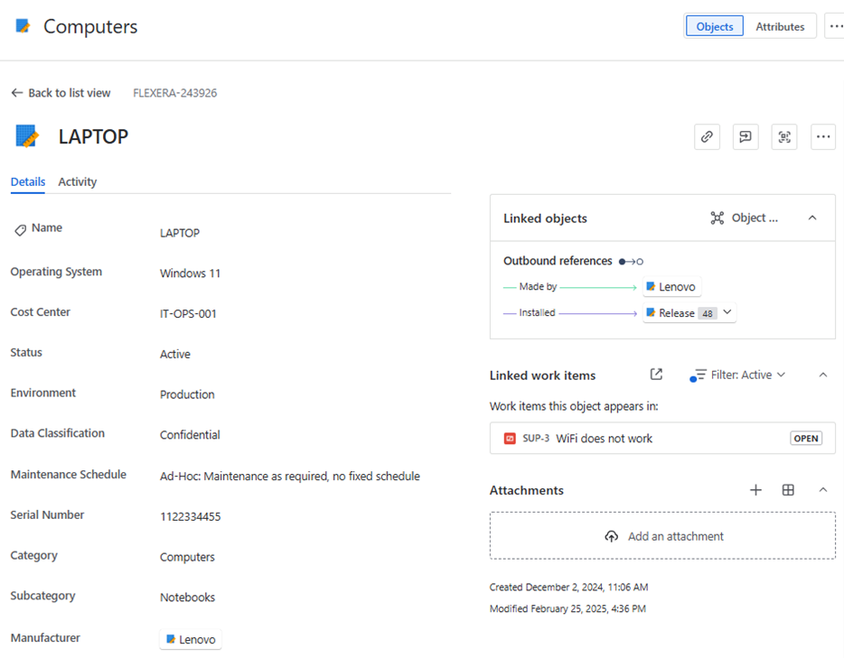Viewport: 844px width, 658px height.
Task: Switch attachments to grid view
Action: tap(788, 490)
